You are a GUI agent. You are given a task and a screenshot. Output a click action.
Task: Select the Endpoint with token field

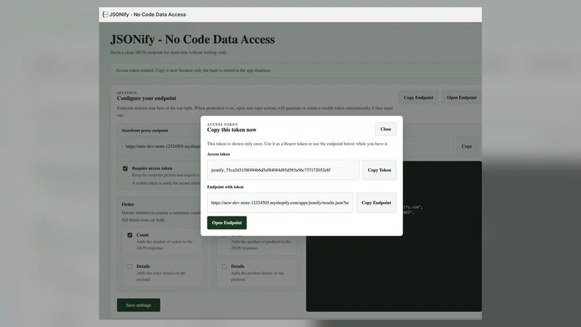pyautogui.click(x=280, y=203)
